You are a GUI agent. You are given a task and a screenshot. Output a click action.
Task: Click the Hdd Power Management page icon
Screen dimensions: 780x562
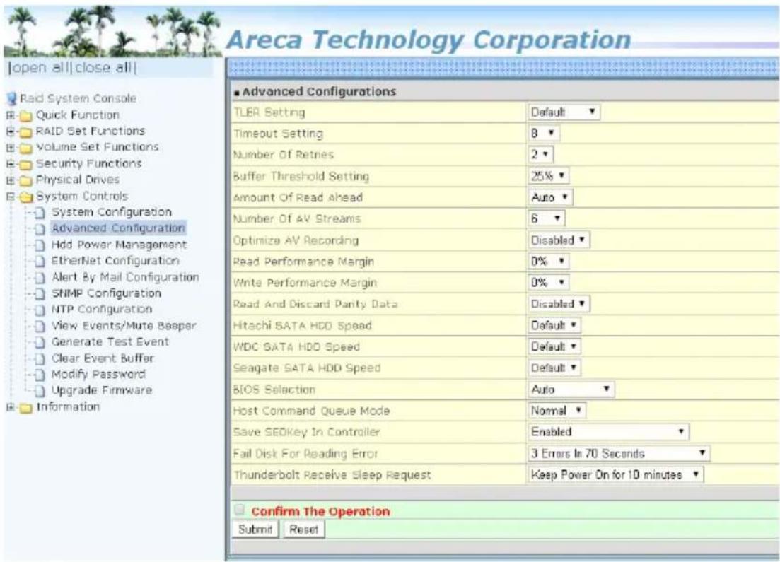(x=40, y=245)
